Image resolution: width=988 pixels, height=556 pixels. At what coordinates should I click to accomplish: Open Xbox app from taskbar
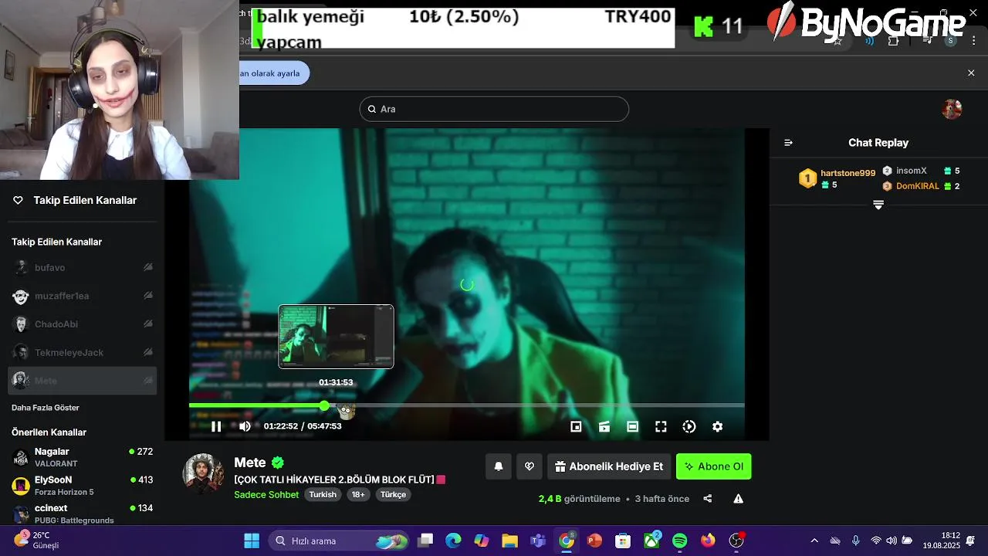[x=651, y=541]
